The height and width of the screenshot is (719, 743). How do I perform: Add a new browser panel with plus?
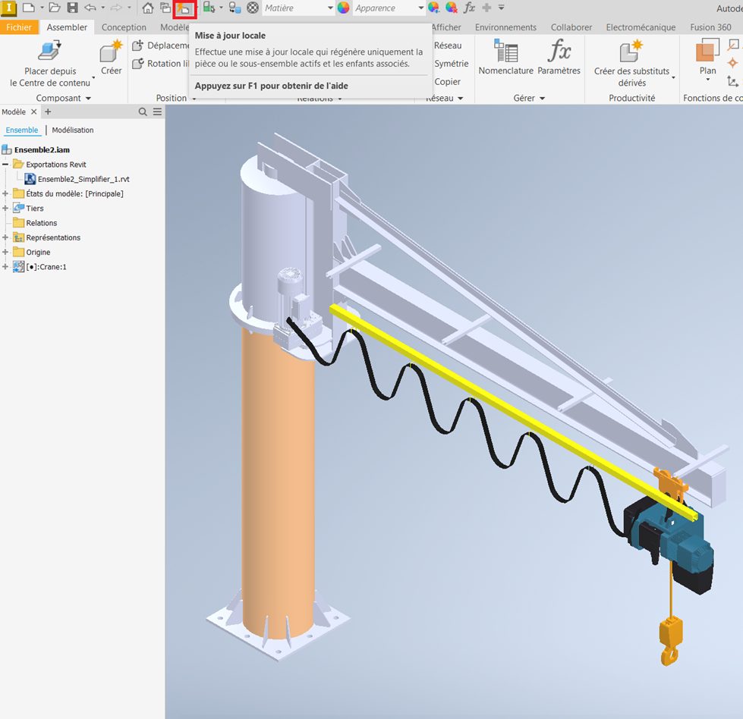[x=48, y=111]
